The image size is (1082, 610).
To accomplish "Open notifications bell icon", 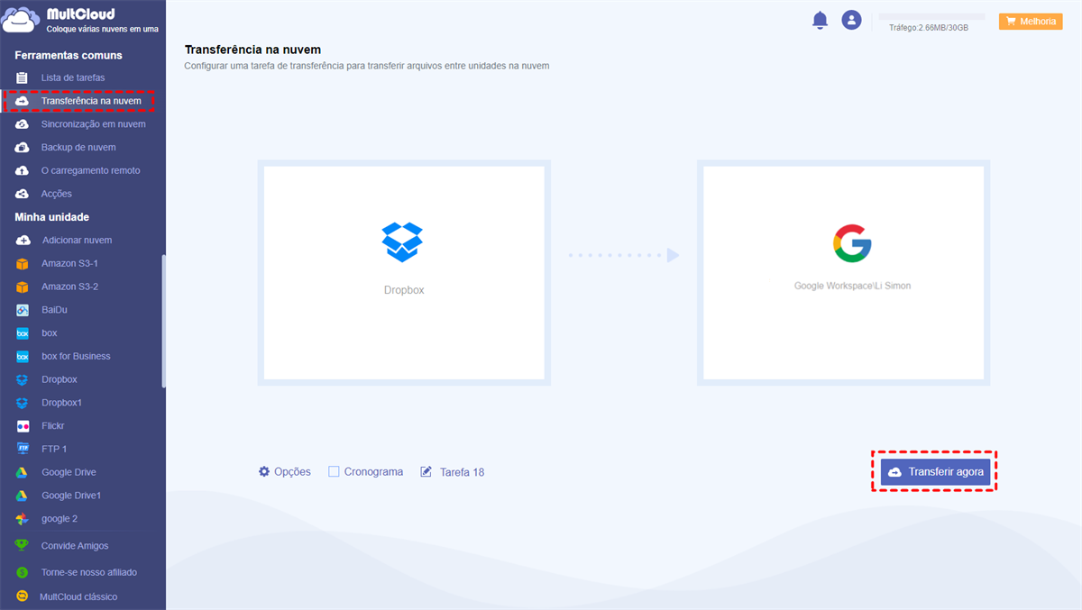I will point(820,20).
